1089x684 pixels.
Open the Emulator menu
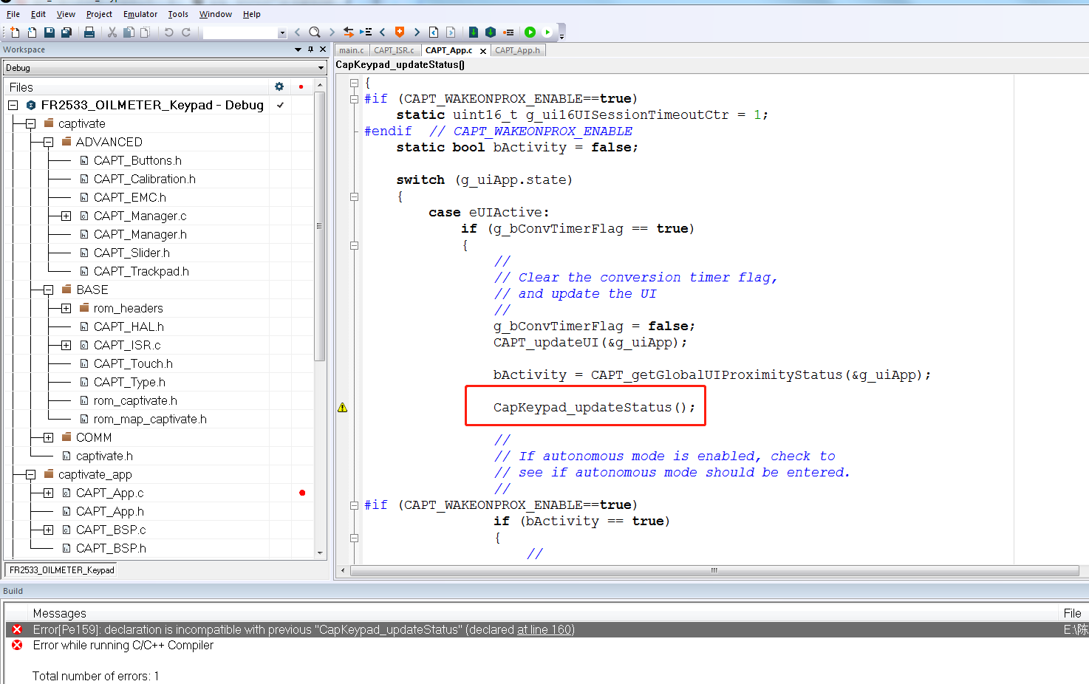click(x=140, y=14)
